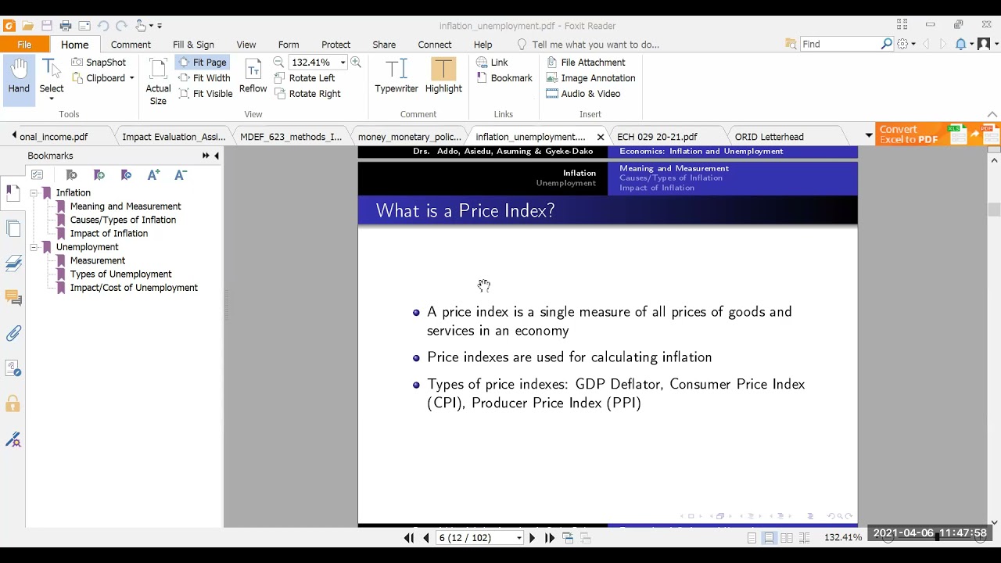This screenshot has height=563, width=1001.
Task: Click the Open folder icon in title bar
Action: click(28, 26)
